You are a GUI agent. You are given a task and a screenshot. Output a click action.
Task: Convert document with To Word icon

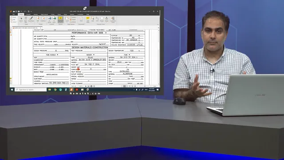pyautogui.click(x=49, y=19)
